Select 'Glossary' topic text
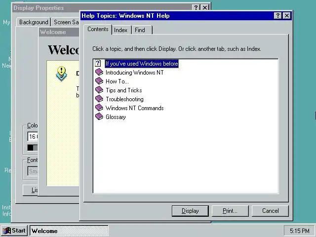Viewport: 316px width, 237px height. coord(116,117)
